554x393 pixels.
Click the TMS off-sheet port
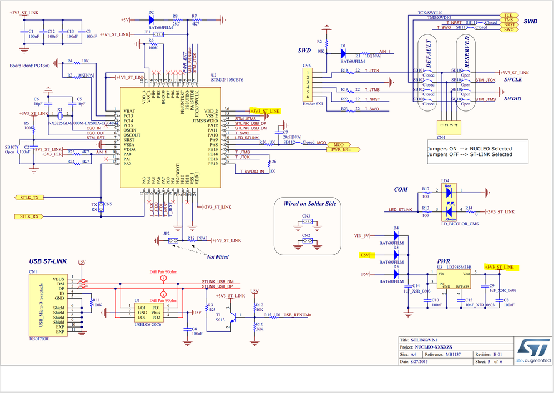pos(509,20)
